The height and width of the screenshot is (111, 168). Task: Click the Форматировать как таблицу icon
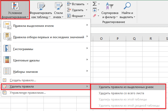[41, 6]
